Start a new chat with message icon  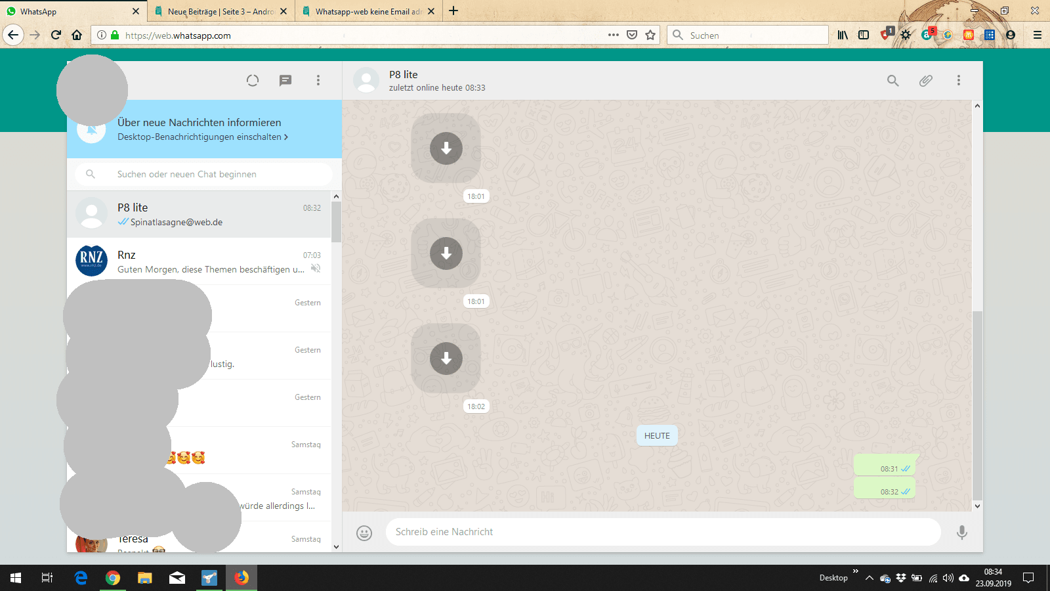coord(285,81)
